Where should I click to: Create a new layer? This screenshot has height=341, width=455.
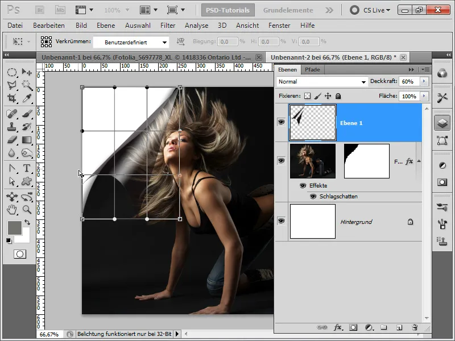(399, 327)
